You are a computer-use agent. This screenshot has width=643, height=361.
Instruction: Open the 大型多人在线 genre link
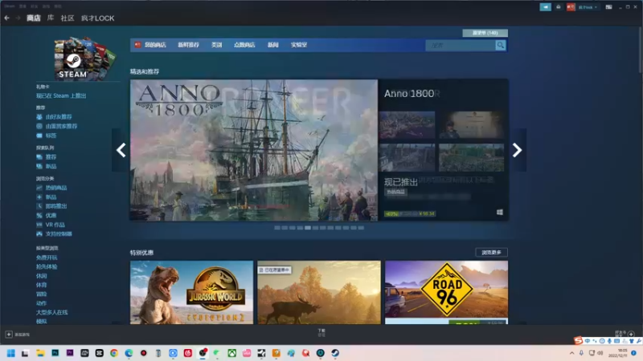52,312
